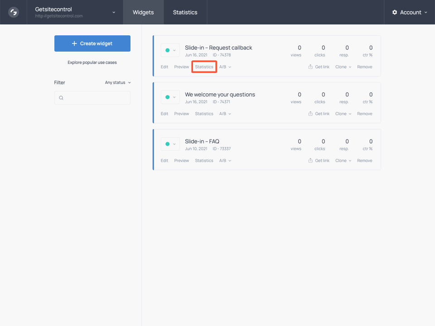Click Edit for We welcome your questions widget
The height and width of the screenshot is (326, 435).
(x=164, y=113)
